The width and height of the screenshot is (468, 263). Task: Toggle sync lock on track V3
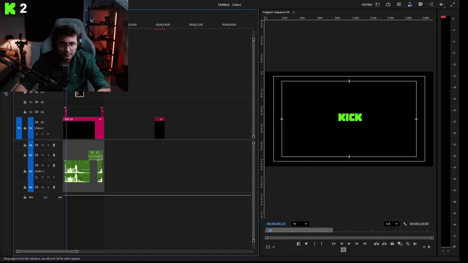tap(36, 102)
